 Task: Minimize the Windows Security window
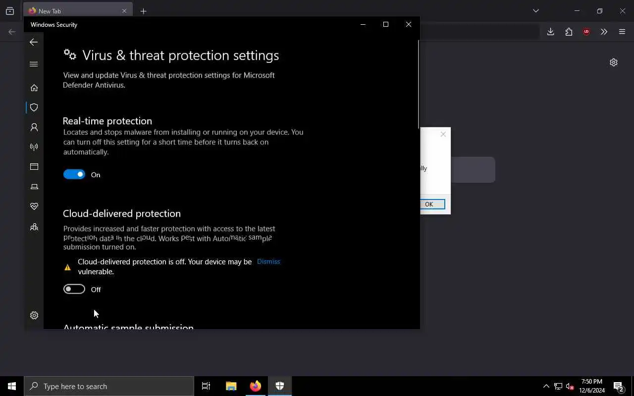coord(363,24)
